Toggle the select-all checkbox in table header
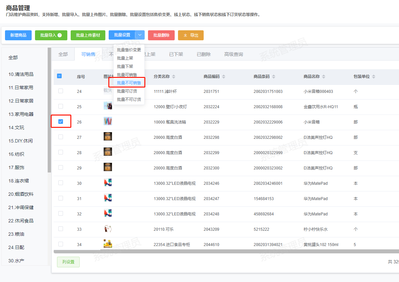Viewport: 399px width, 282px height. (59, 76)
